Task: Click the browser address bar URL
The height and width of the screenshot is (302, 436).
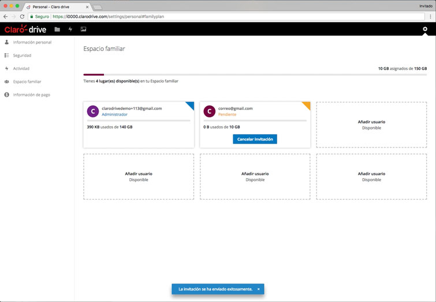Action: pyautogui.click(x=173, y=17)
